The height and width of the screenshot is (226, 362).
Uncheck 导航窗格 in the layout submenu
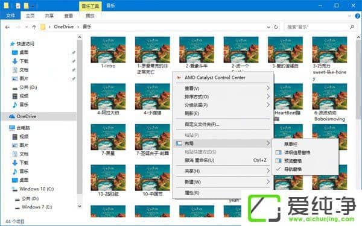305,169
